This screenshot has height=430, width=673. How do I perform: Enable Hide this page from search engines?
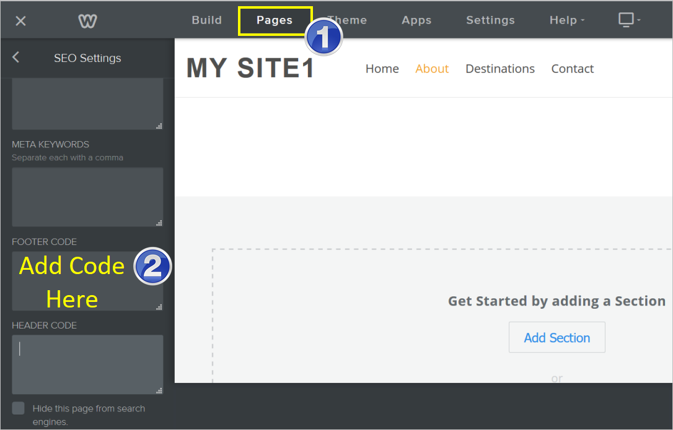click(x=19, y=408)
